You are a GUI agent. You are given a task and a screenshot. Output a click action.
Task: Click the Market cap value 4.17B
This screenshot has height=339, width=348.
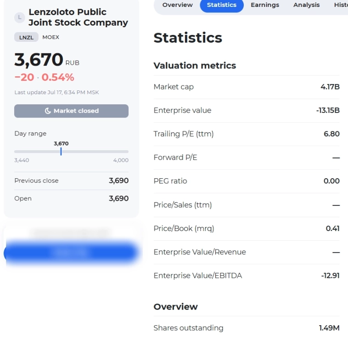click(330, 87)
